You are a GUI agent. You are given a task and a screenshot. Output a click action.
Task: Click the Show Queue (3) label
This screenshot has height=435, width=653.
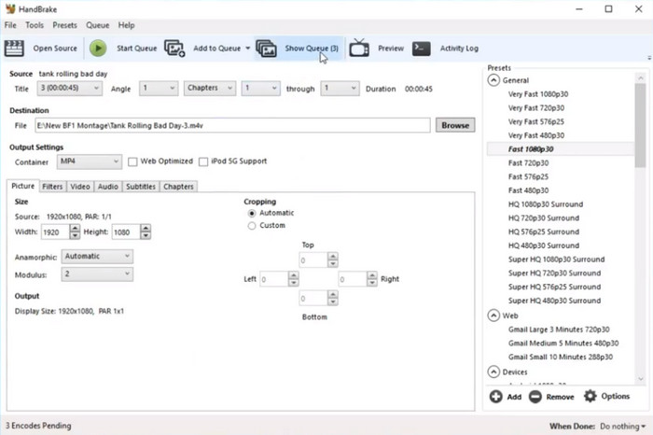point(312,49)
